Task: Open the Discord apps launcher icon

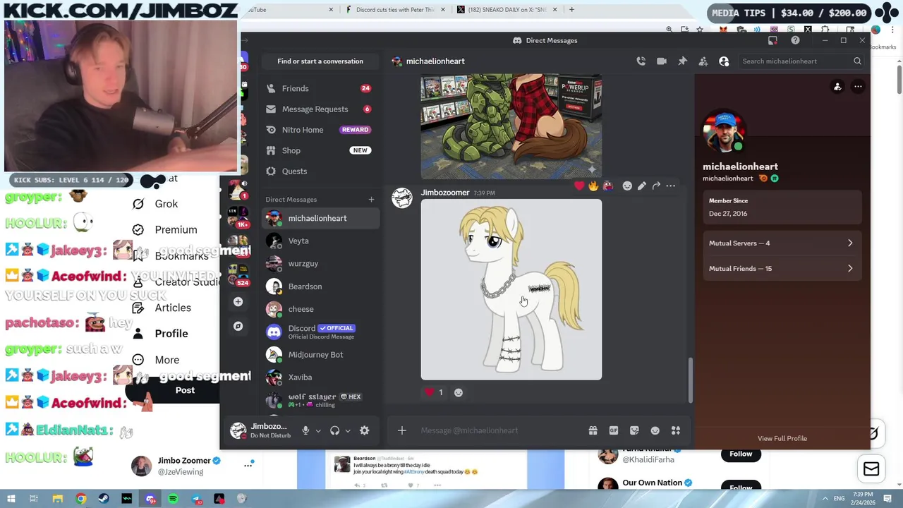Action: (x=676, y=430)
